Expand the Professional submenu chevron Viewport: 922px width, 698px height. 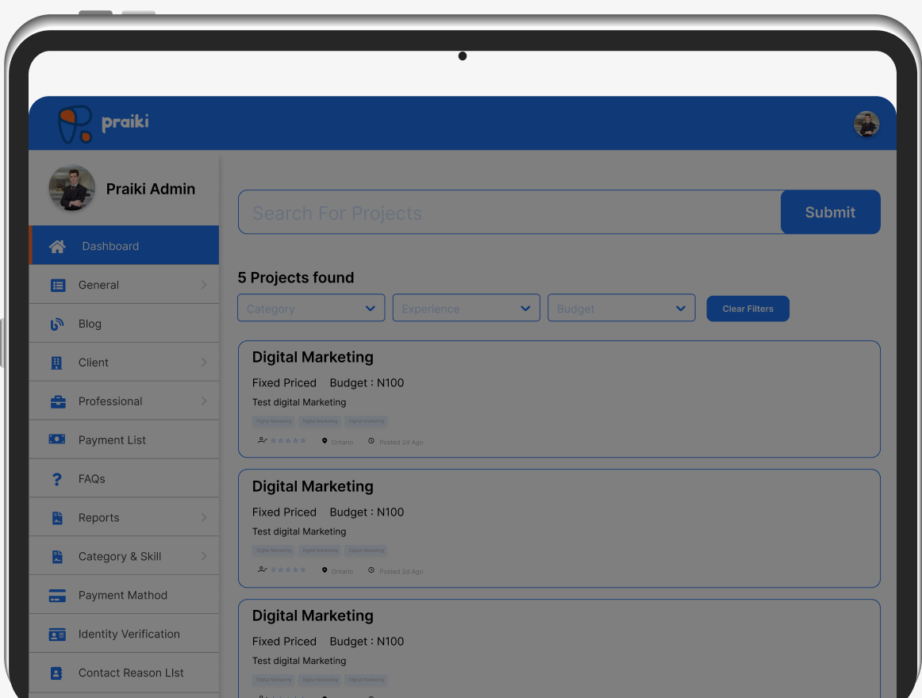[203, 401]
